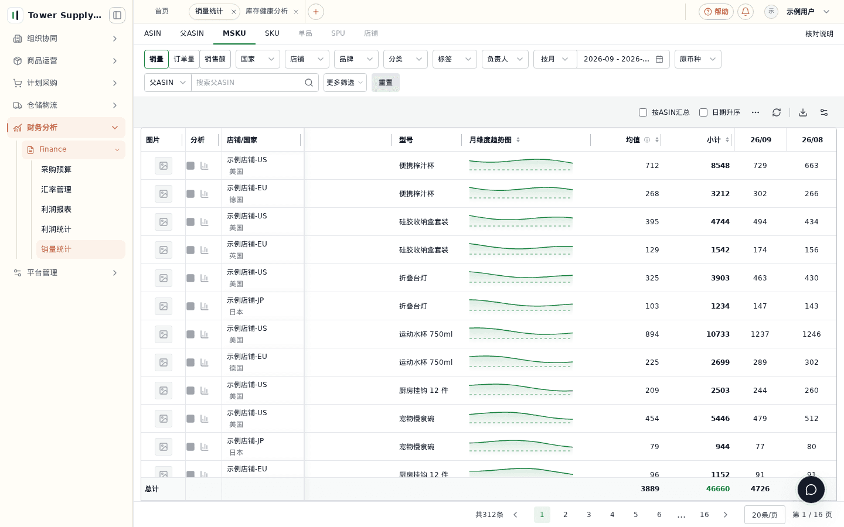Image resolution: width=844 pixels, height=527 pixels.
Task: Click the image placeholder in the first 便携榨汁杯 row
Action: pyautogui.click(x=164, y=166)
